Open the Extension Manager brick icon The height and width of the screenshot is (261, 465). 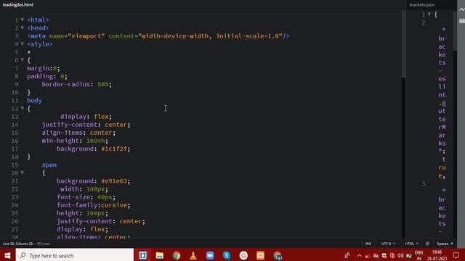click(462, 21)
